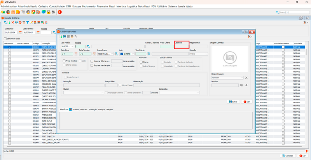Open the W wiki toolbar icon
This screenshot has width=311, height=160.
coord(53,12)
